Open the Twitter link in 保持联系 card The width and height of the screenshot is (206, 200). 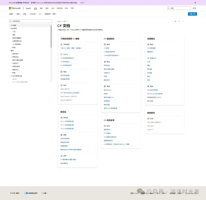point(150,130)
